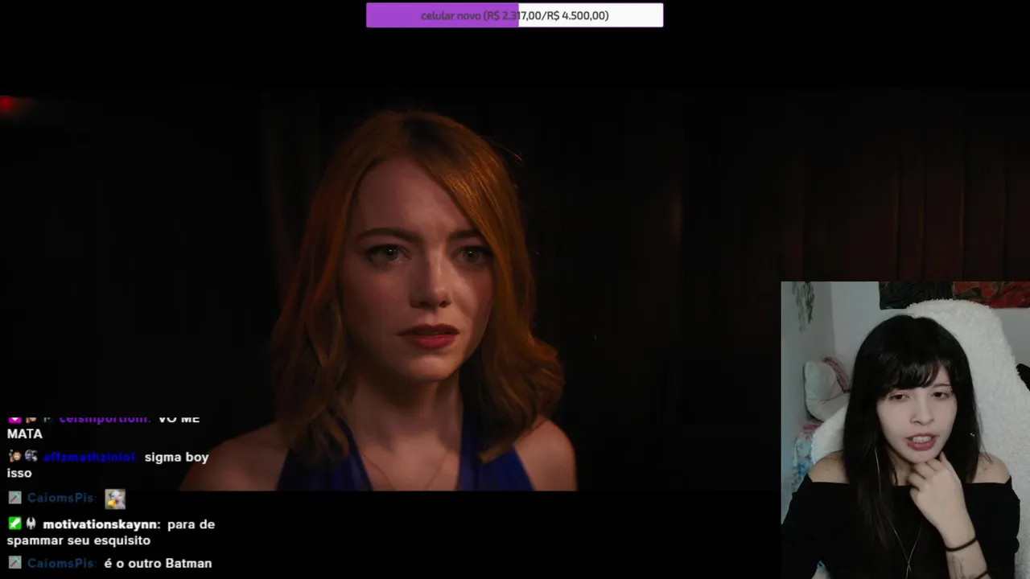Click the grey winged badge next to motivationskaynn
The image size is (1030, 579).
(31, 524)
